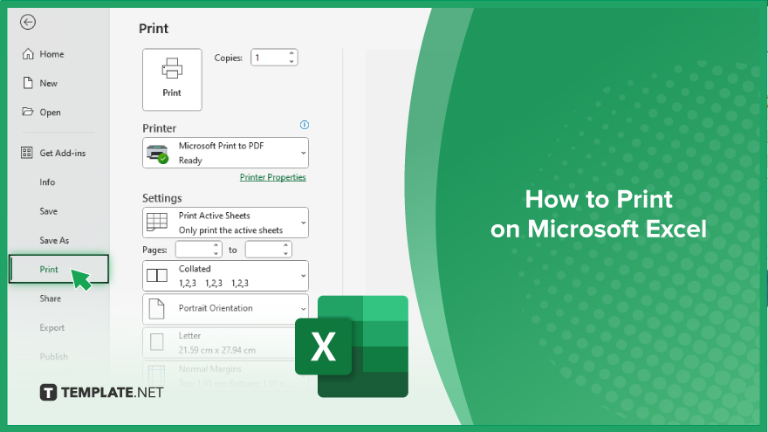The width and height of the screenshot is (768, 432).
Task: Increase the Copies count with up arrow
Action: tap(291, 53)
